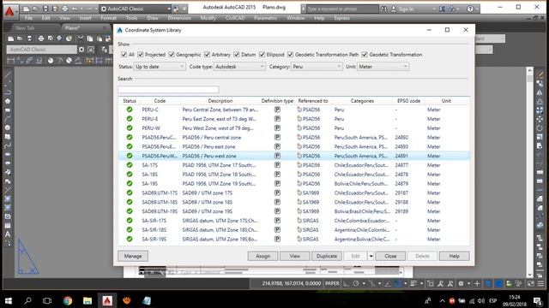Open the Modify menu
549x308 pixels.
(x=208, y=18)
